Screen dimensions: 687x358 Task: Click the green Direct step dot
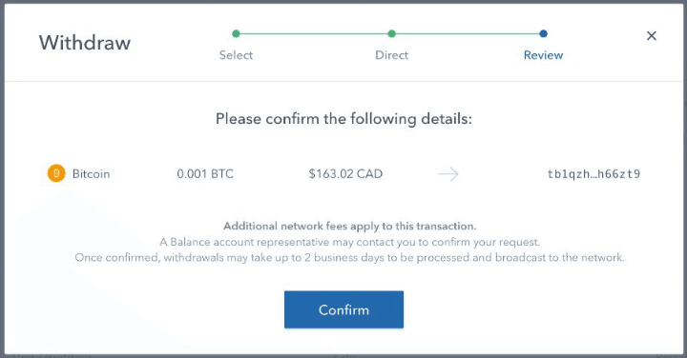click(392, 33)
